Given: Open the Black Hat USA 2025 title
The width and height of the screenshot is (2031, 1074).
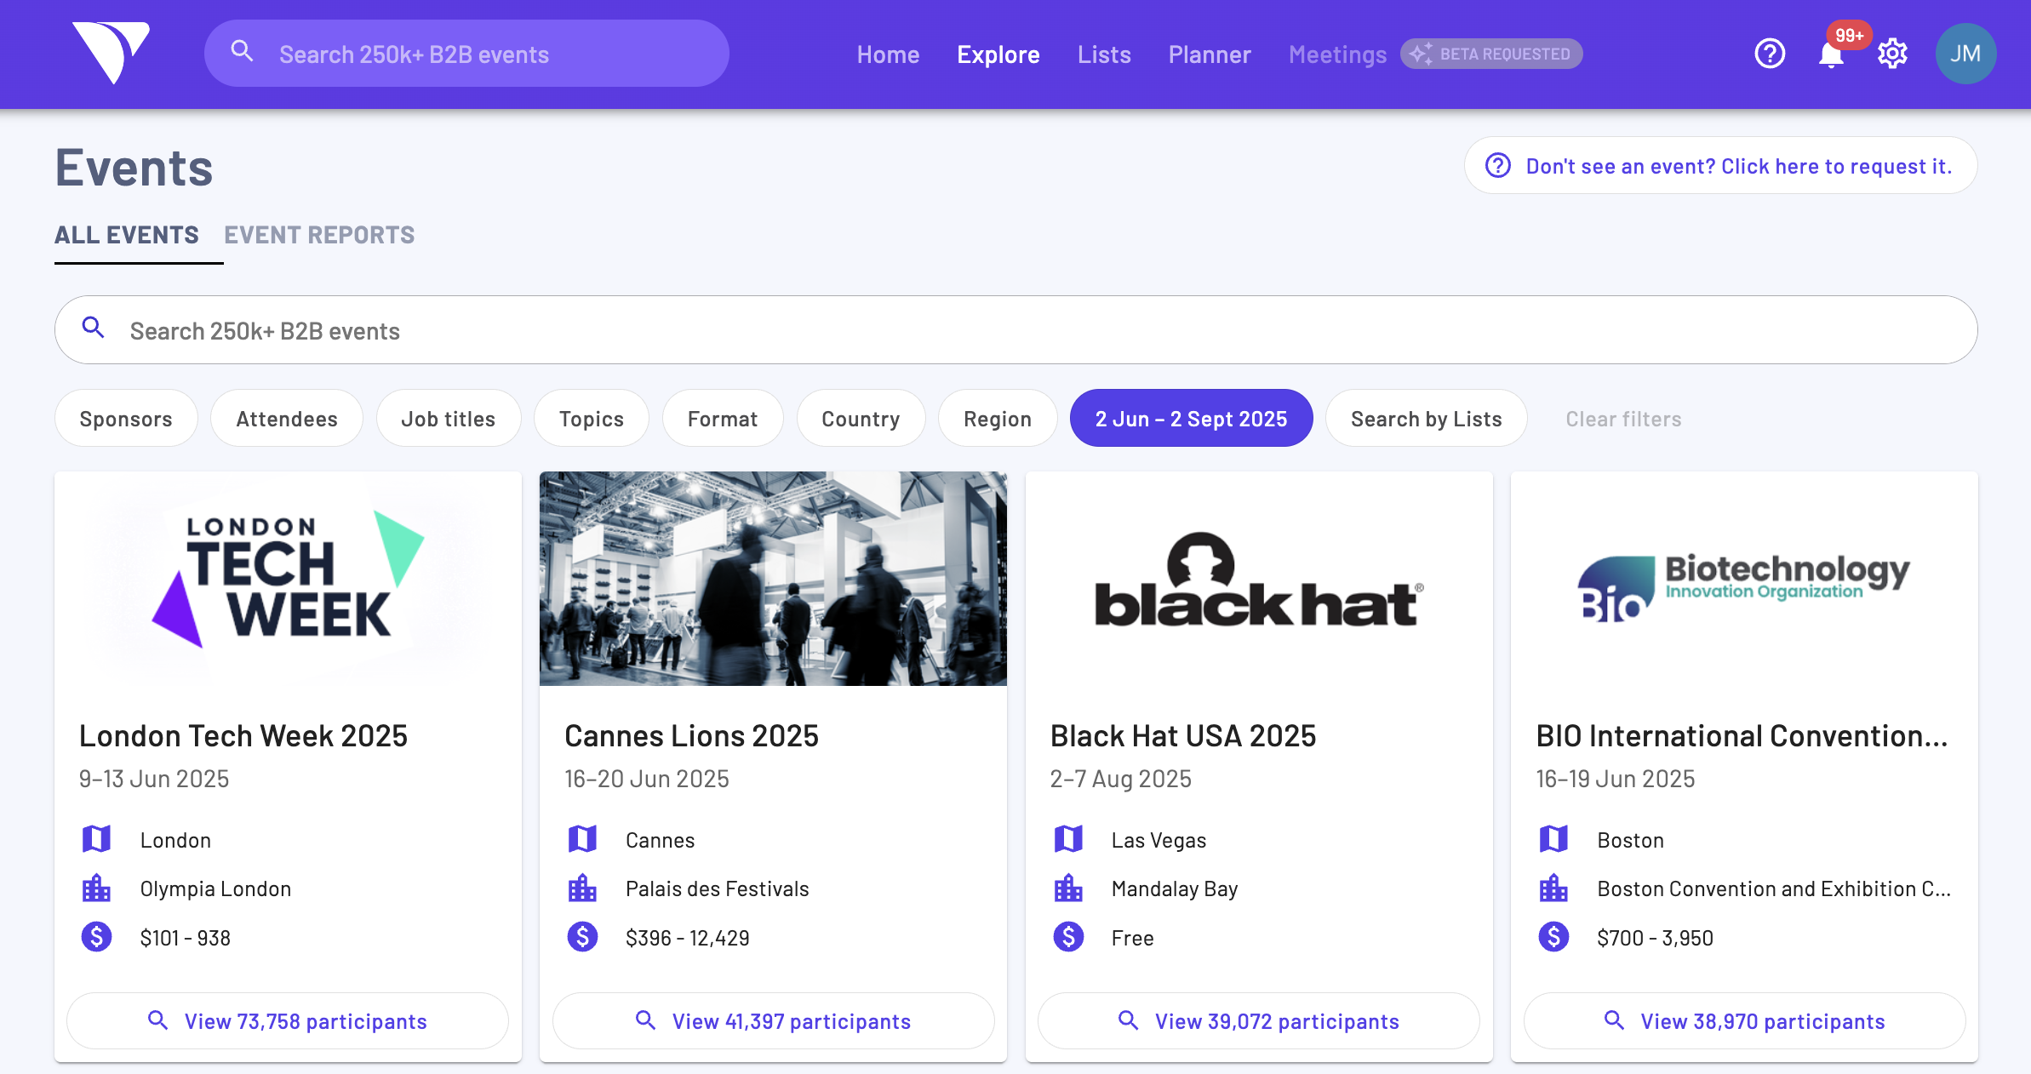Looking at the screenshot, I should point(1183,735).
